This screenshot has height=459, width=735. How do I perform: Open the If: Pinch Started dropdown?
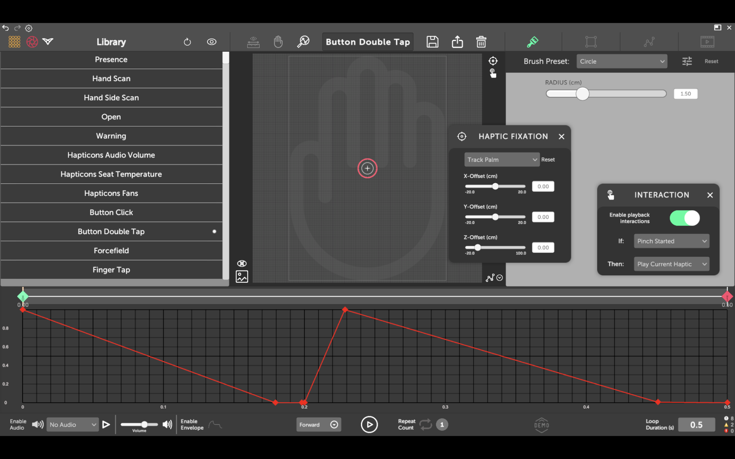pyautogui.click(x=671, y=241)
